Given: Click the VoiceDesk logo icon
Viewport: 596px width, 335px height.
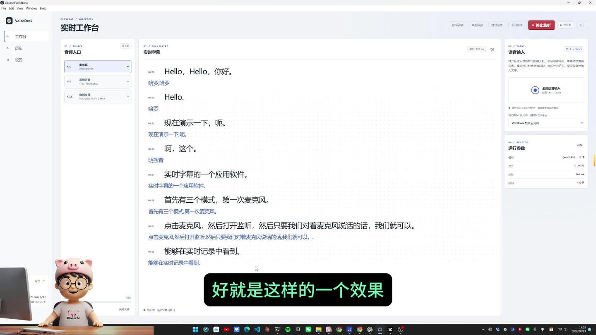Looking at the screenshot, I should (9, 21).
